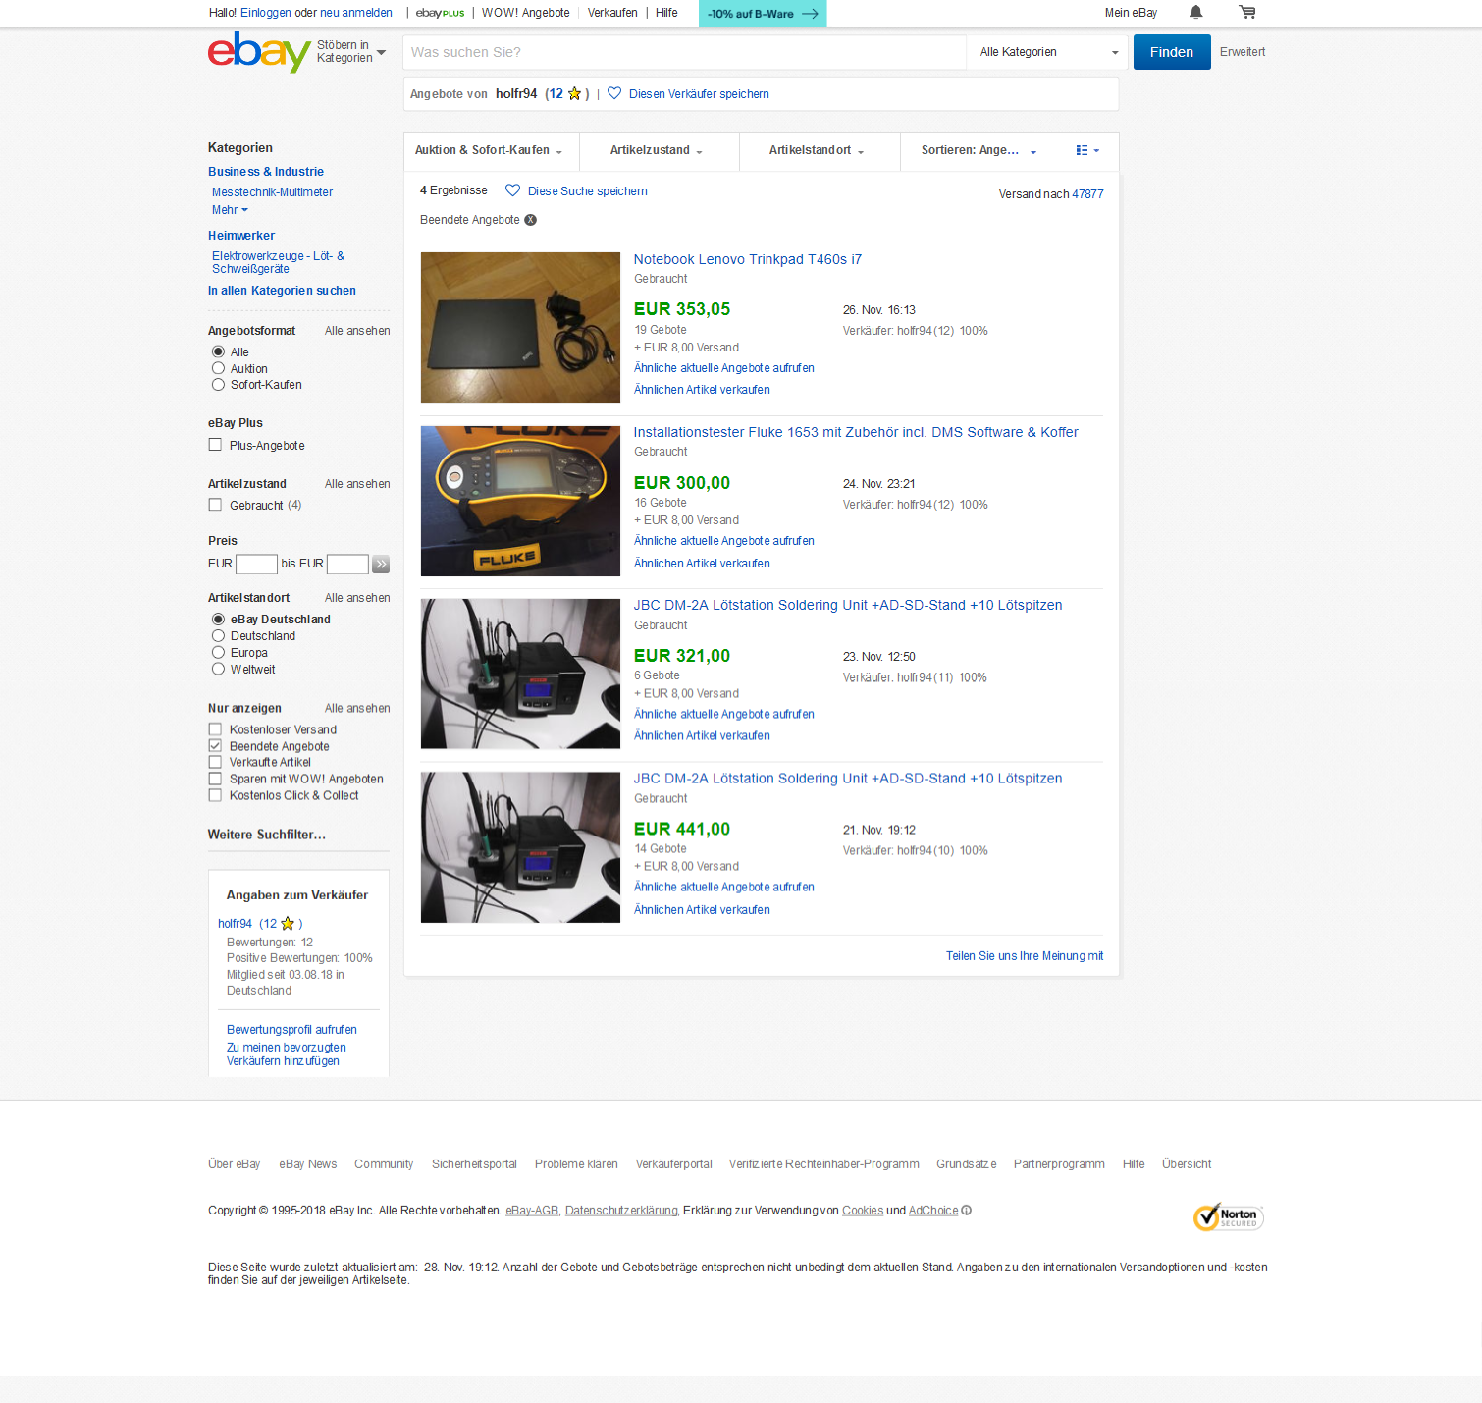The height and width of the screenshot is (1403, 1482).
Task: Open the list view options icon
Action: coord(1087,150)
